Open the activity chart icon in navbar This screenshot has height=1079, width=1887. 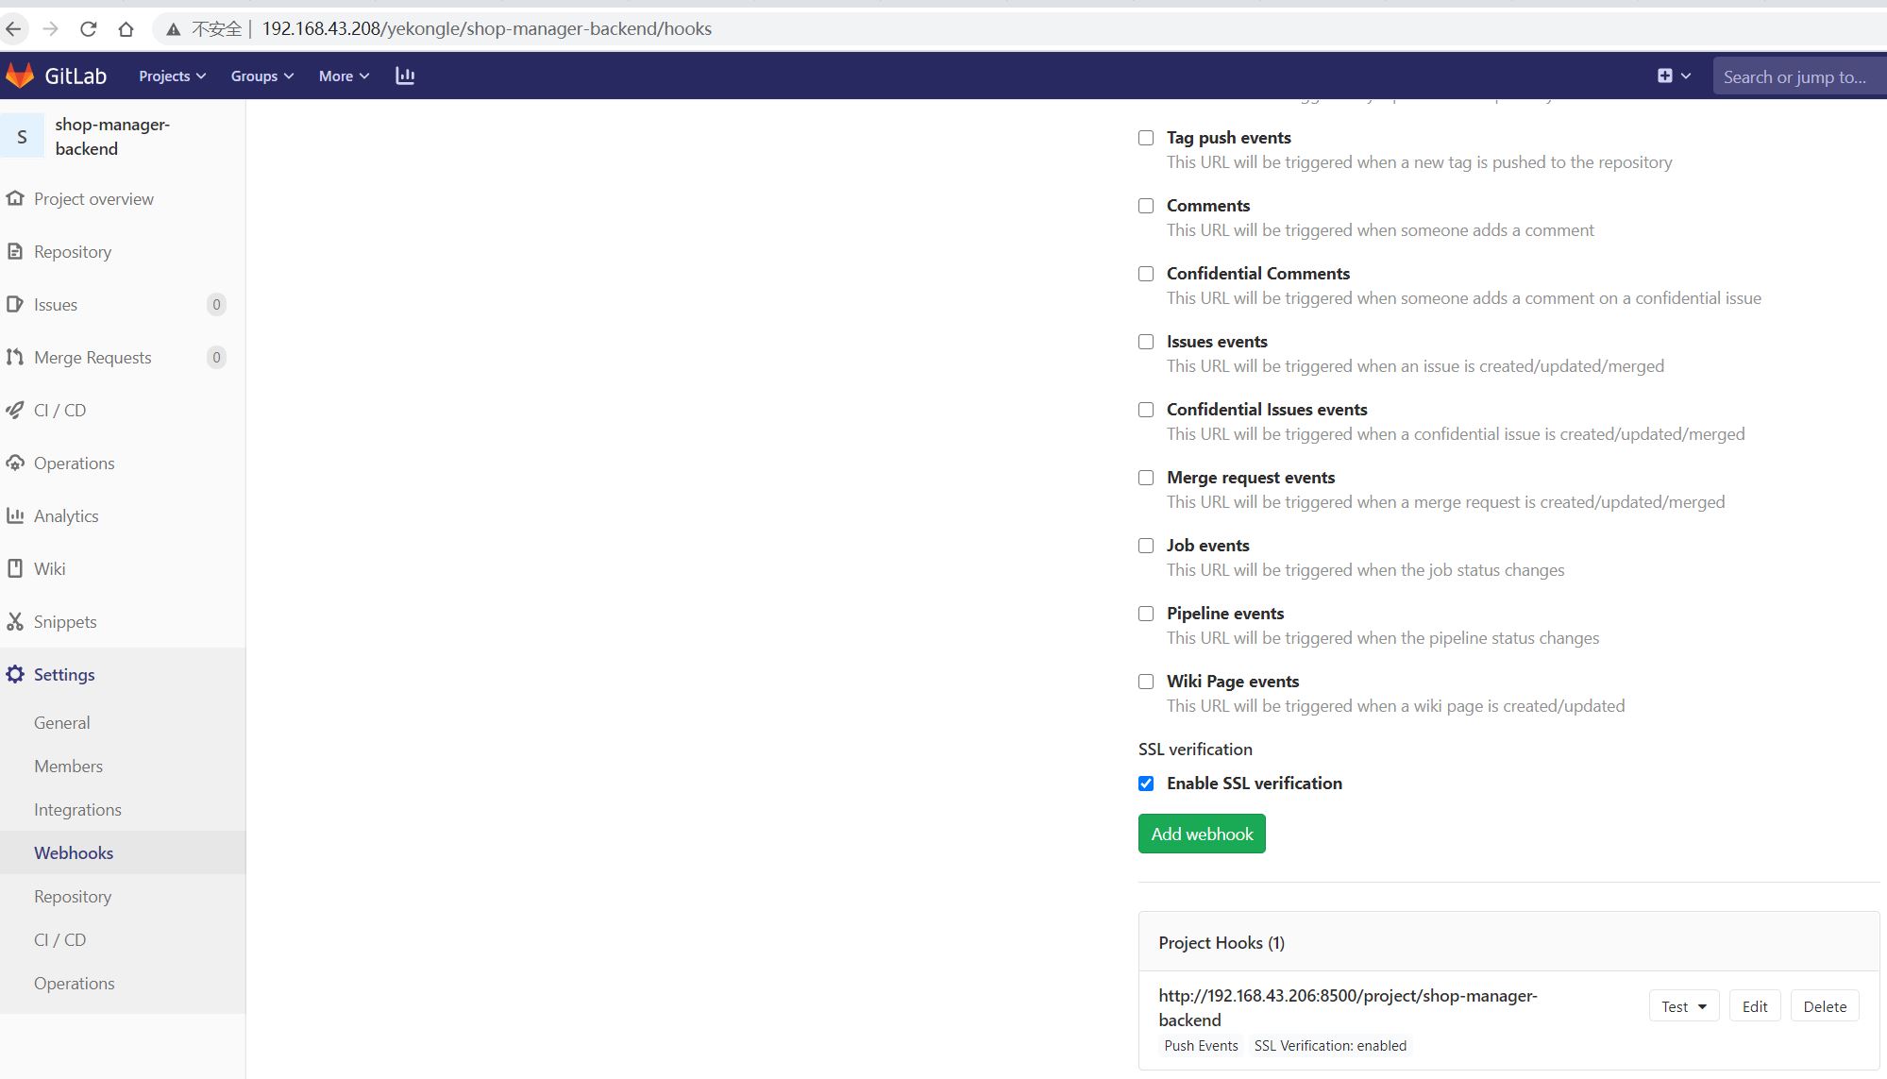click(x=405, y=76)
